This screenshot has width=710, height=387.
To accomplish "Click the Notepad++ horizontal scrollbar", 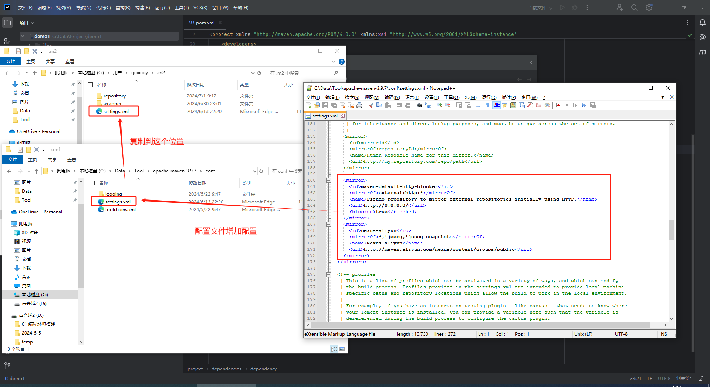I will pyautogui.click(x=481, y=325).
